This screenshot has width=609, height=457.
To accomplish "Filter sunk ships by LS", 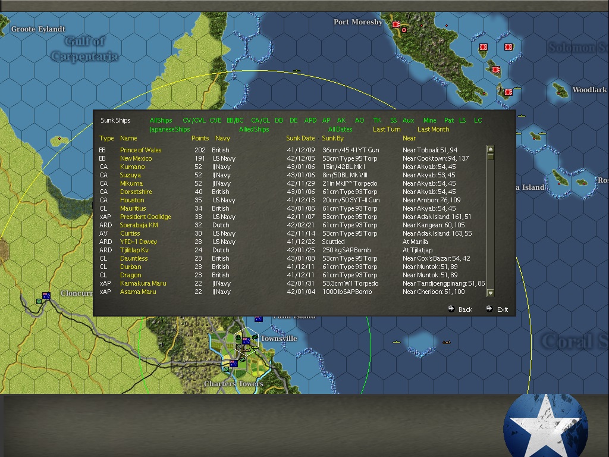I will click(462, 120).
